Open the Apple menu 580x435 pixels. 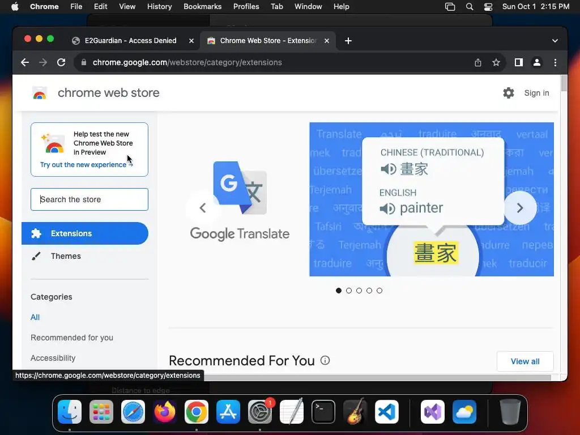(x=15, y=7)
